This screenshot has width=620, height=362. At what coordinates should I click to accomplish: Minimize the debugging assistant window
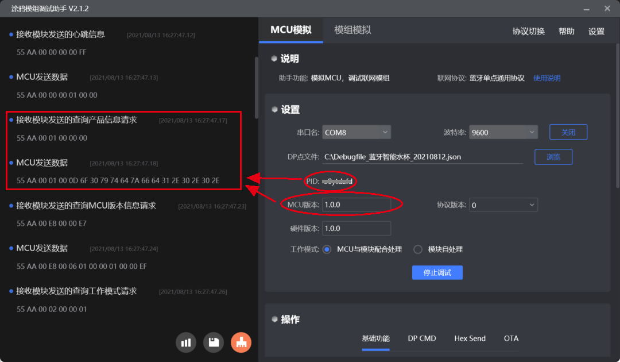tap(586, 9)
